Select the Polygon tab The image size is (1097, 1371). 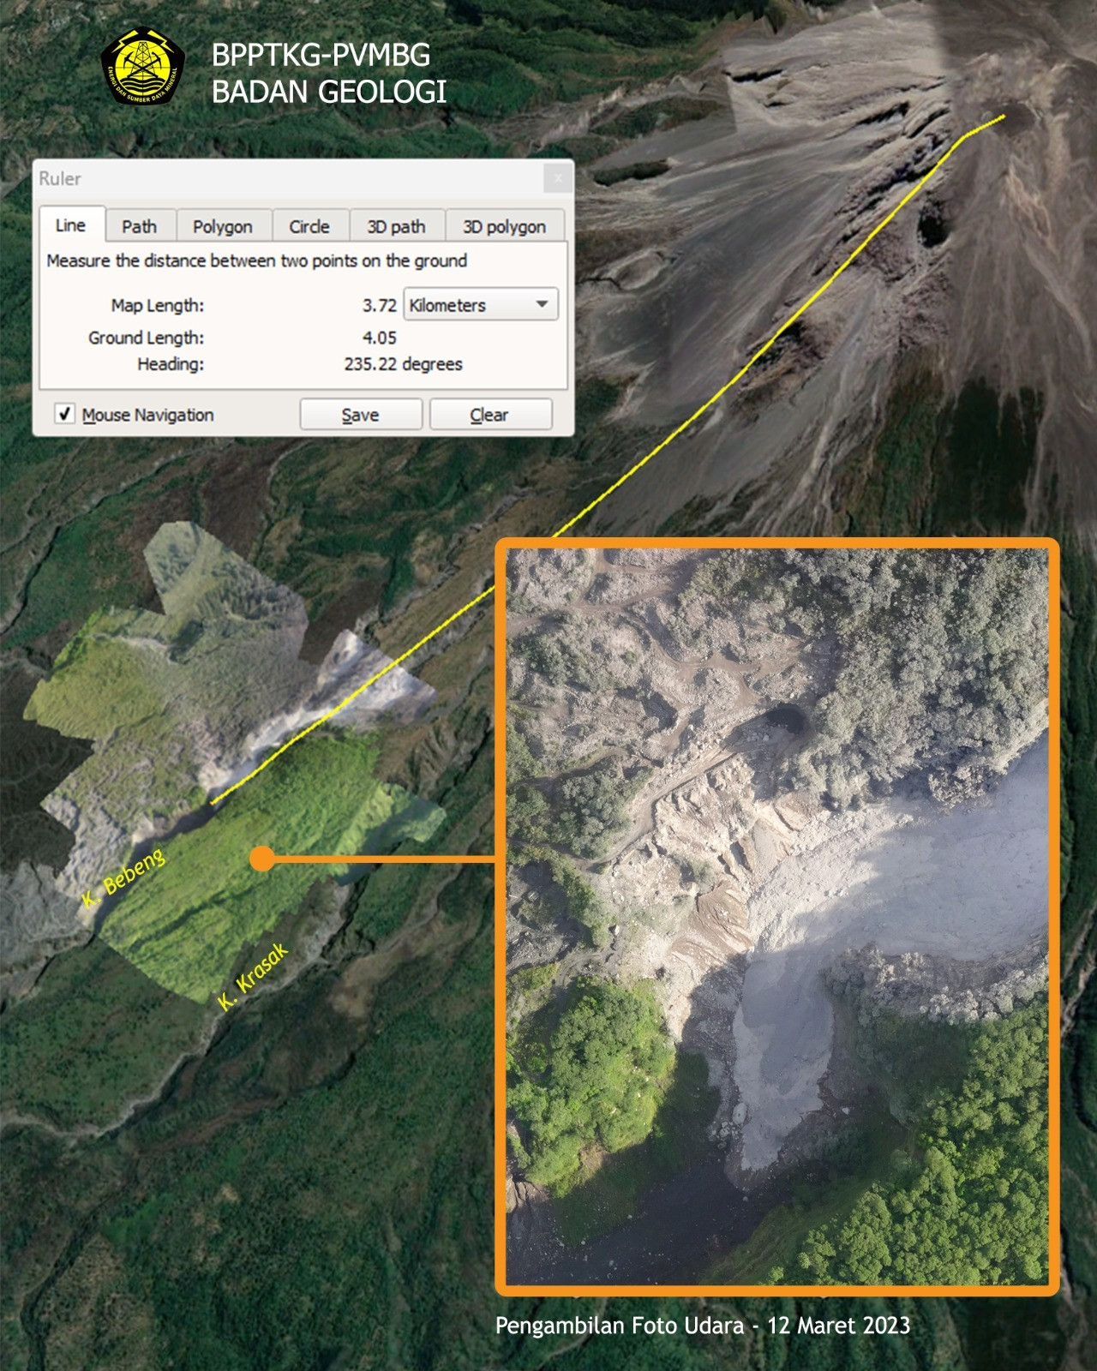[x=223, y=226]
